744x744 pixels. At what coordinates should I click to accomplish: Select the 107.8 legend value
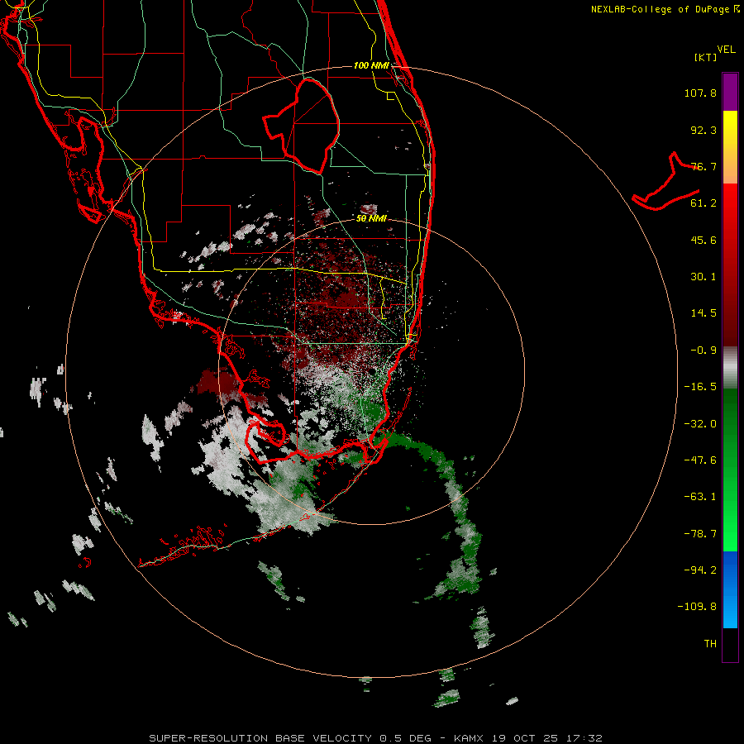click(700, 93)
